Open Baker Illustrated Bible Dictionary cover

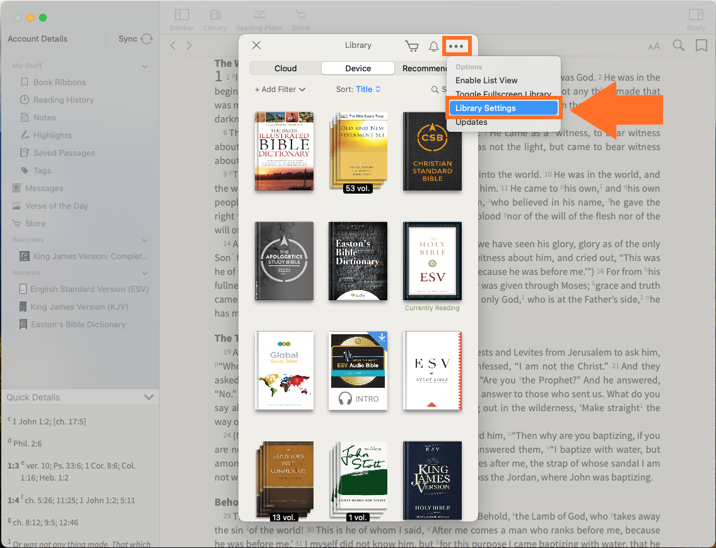[284, 151]
